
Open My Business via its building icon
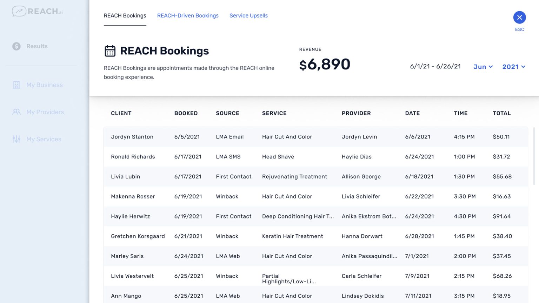pos(16,85)
